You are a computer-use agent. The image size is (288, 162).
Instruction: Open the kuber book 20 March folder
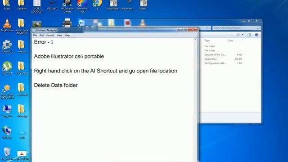22,27
